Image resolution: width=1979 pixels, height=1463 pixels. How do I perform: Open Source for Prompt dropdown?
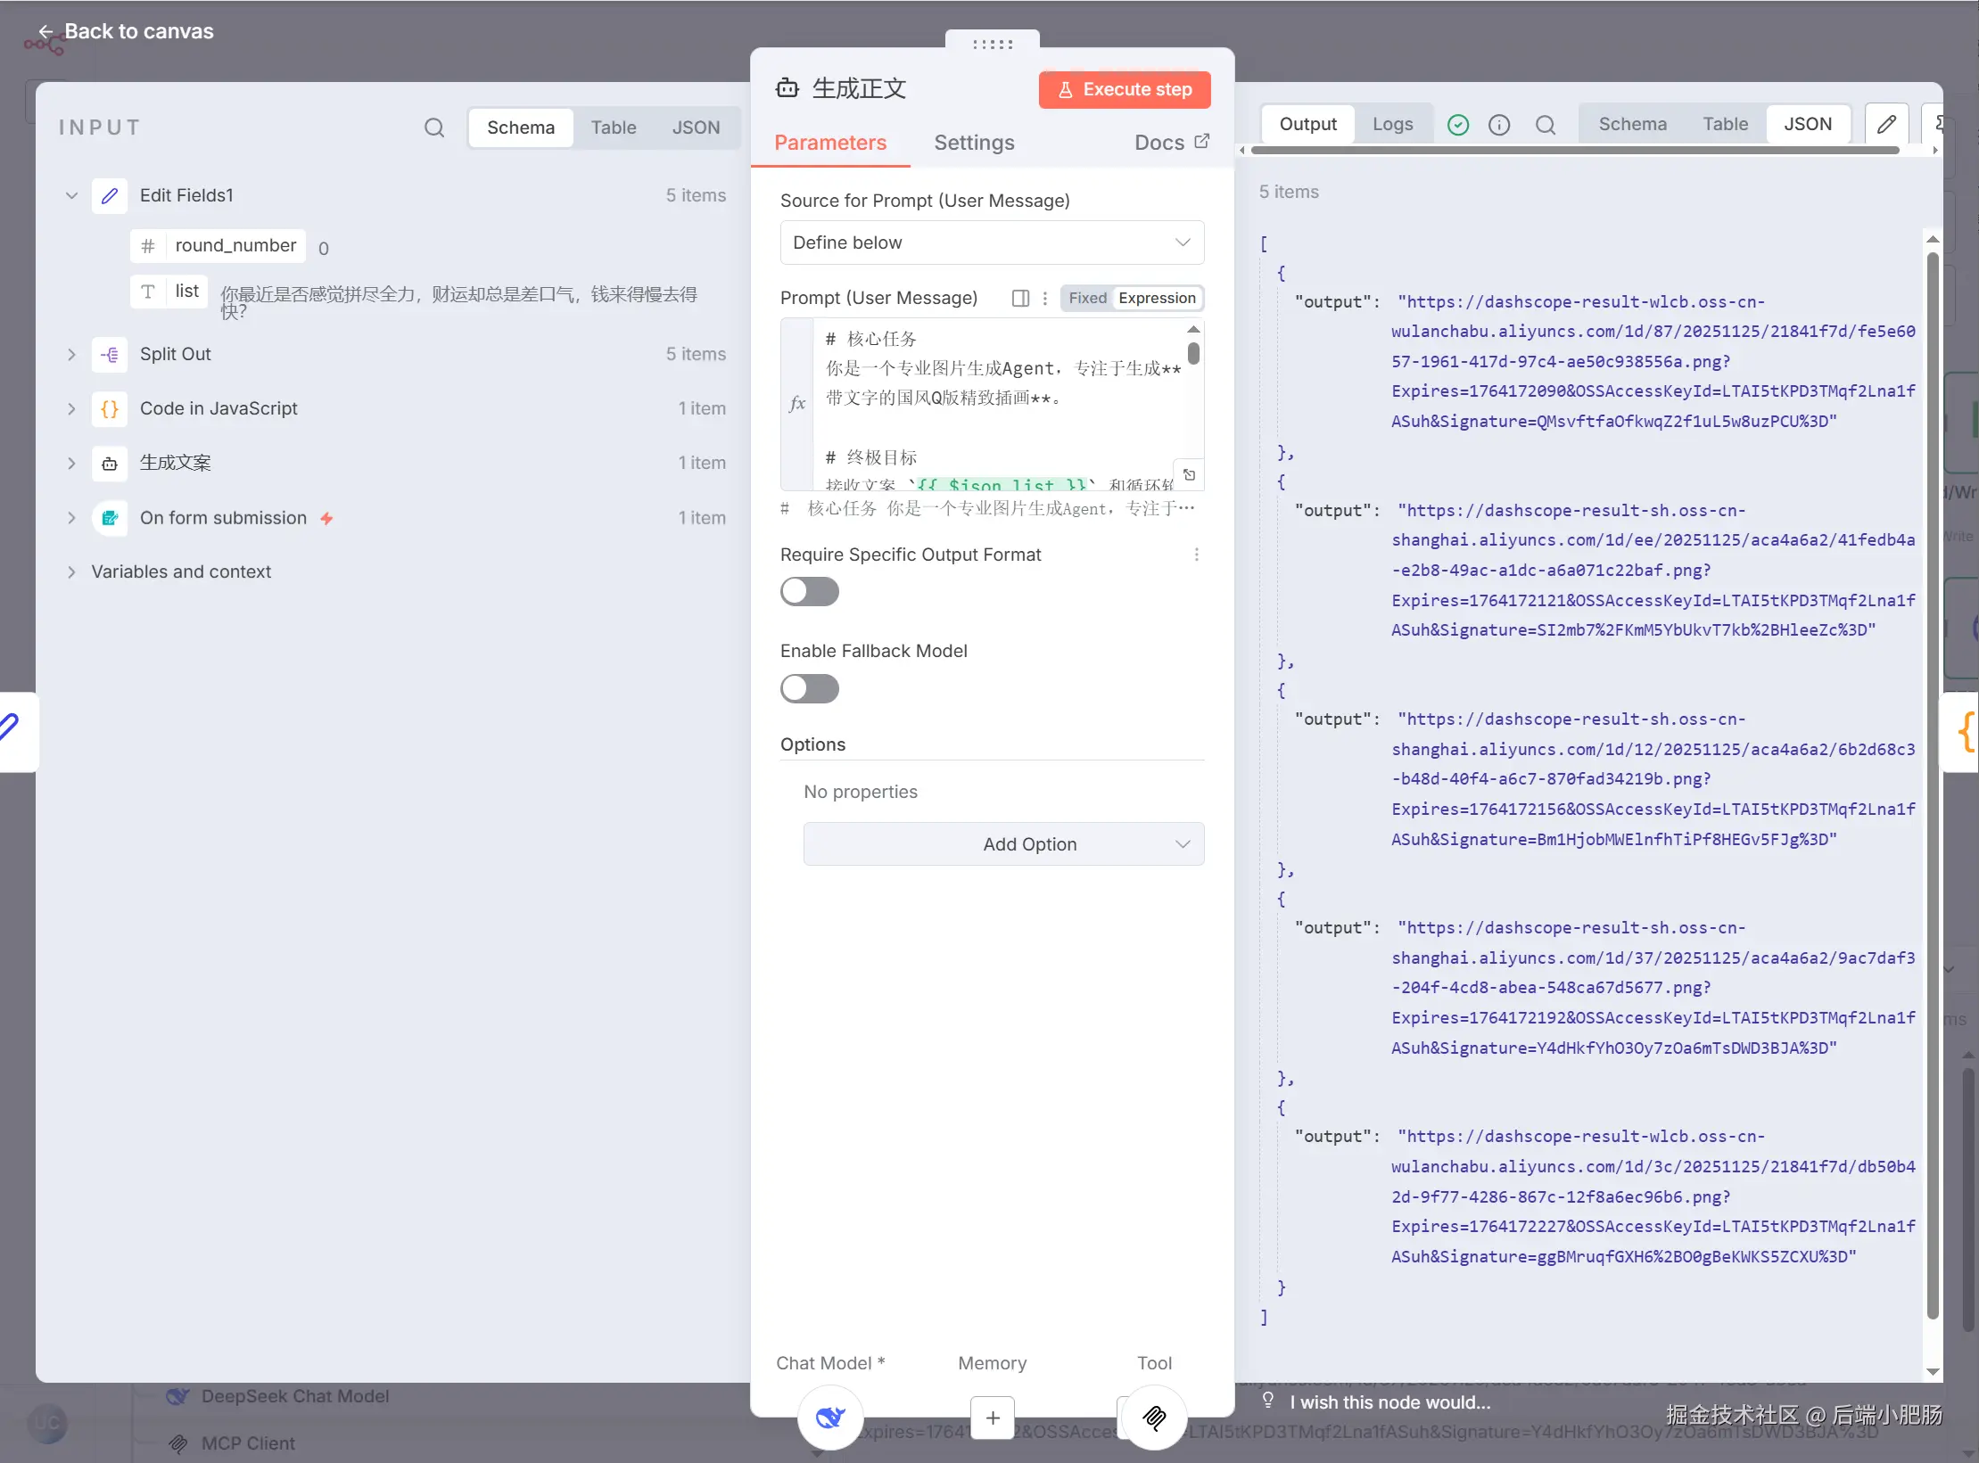992,242
